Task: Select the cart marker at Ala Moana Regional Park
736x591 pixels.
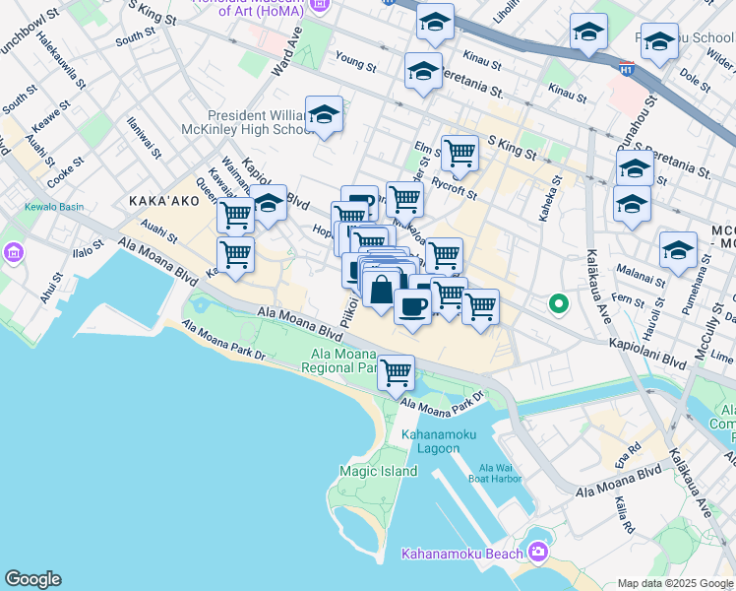Action: 397,374
